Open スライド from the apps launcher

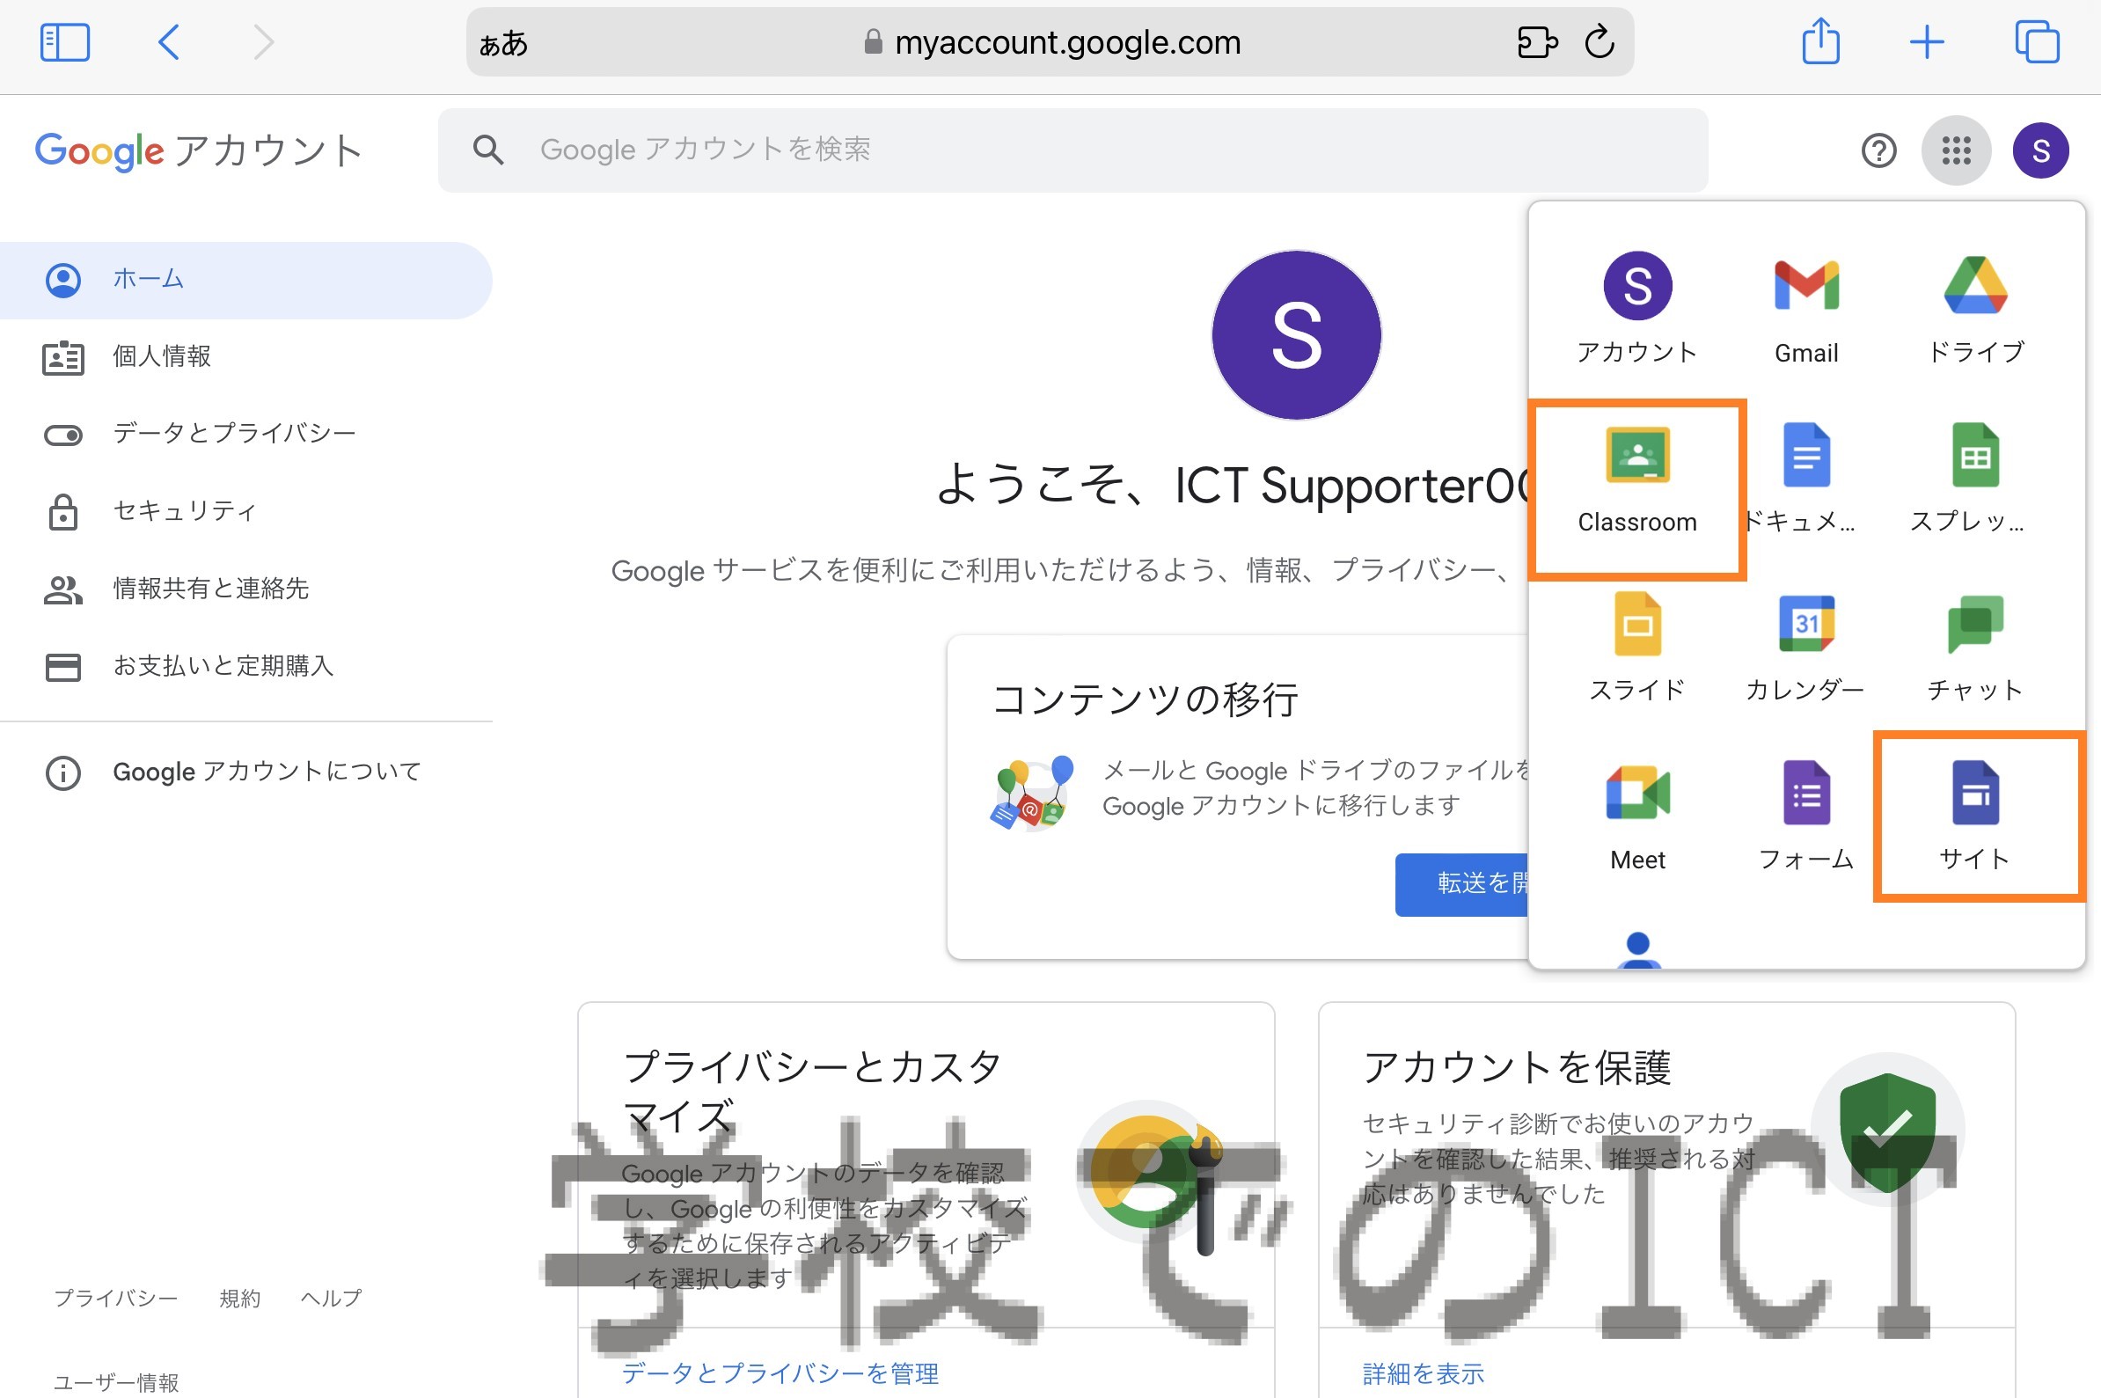pyautogui.click(x=1637, y=648)
